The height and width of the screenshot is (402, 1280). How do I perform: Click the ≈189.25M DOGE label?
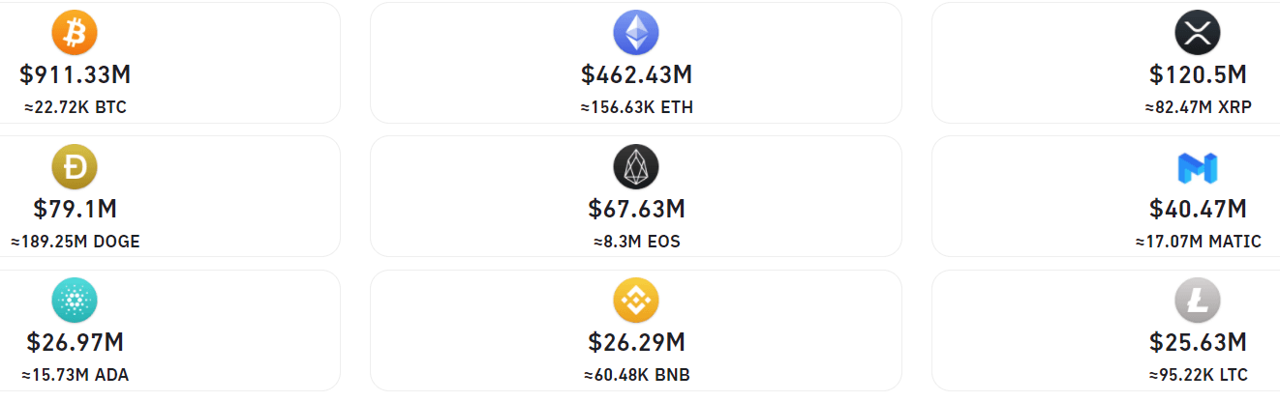click(75, 242)
